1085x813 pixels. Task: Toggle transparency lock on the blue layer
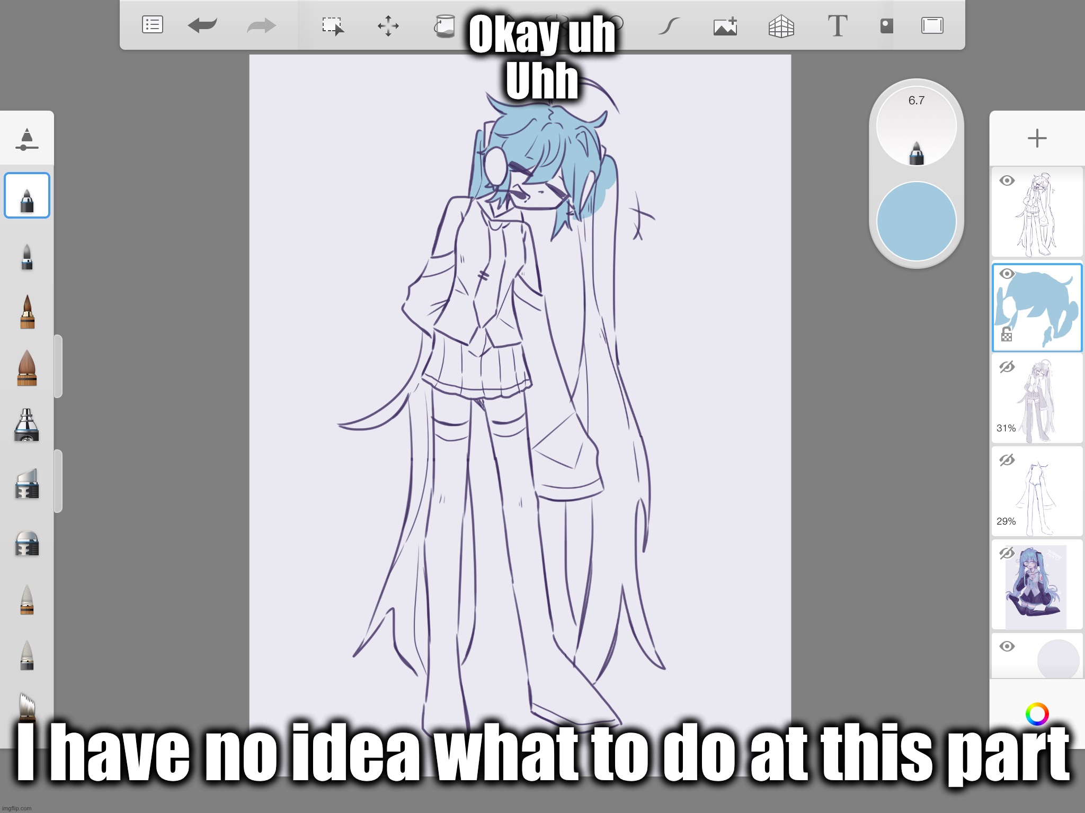(1007, 335)
